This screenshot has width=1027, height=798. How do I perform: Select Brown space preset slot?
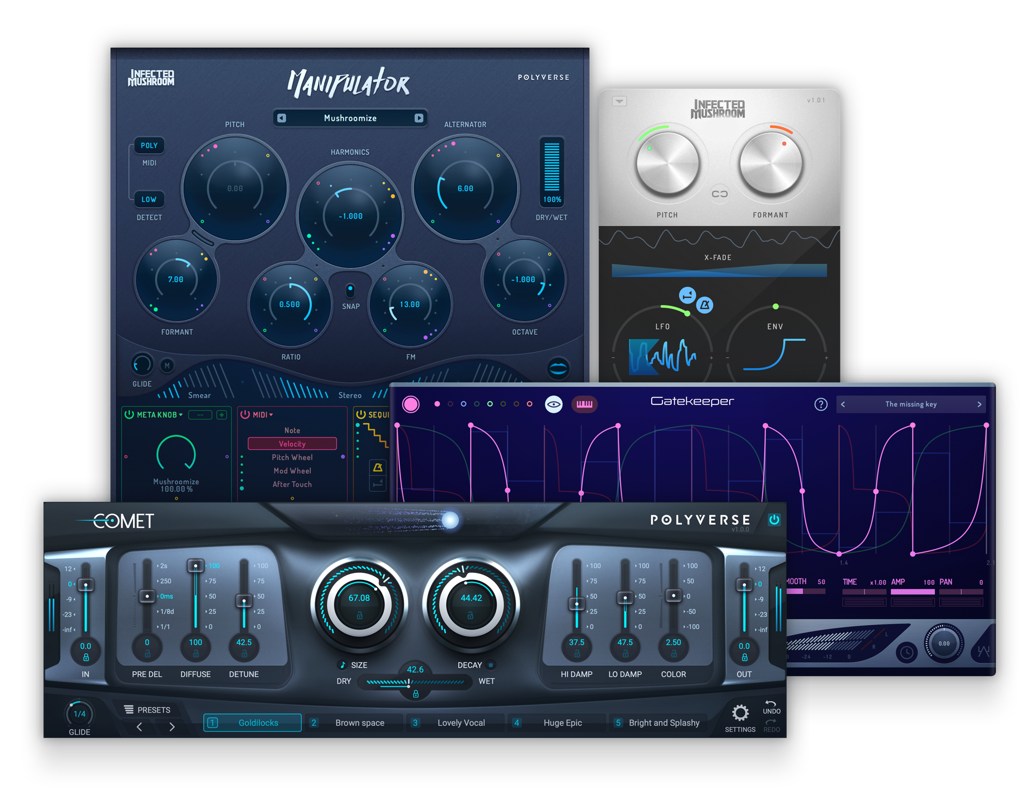(x=354, y=723)
